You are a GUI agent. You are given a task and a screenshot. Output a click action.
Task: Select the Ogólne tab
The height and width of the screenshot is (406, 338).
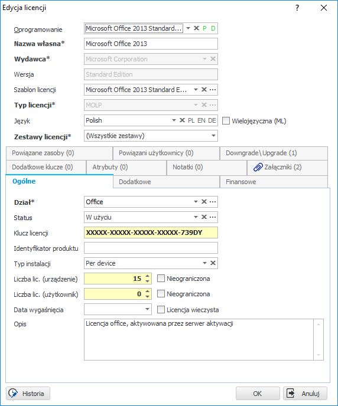[59, 181]
